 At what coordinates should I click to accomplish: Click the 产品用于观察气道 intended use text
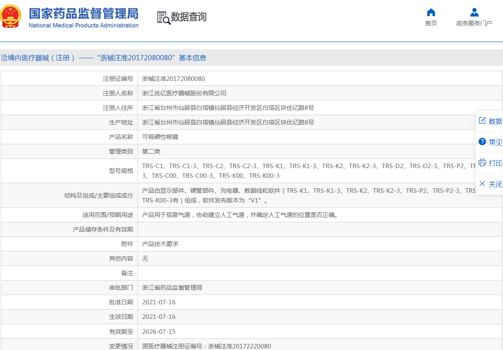click(x=240, y=215)
